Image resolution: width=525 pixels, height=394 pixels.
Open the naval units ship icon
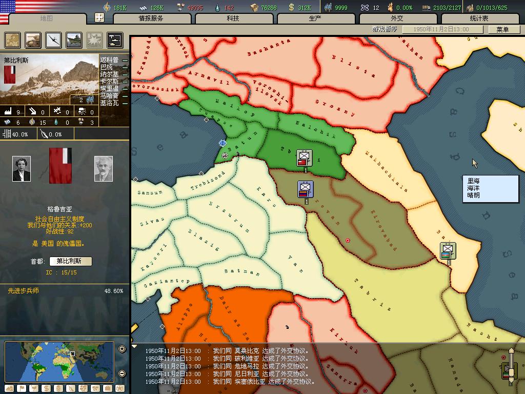point(74,40)
